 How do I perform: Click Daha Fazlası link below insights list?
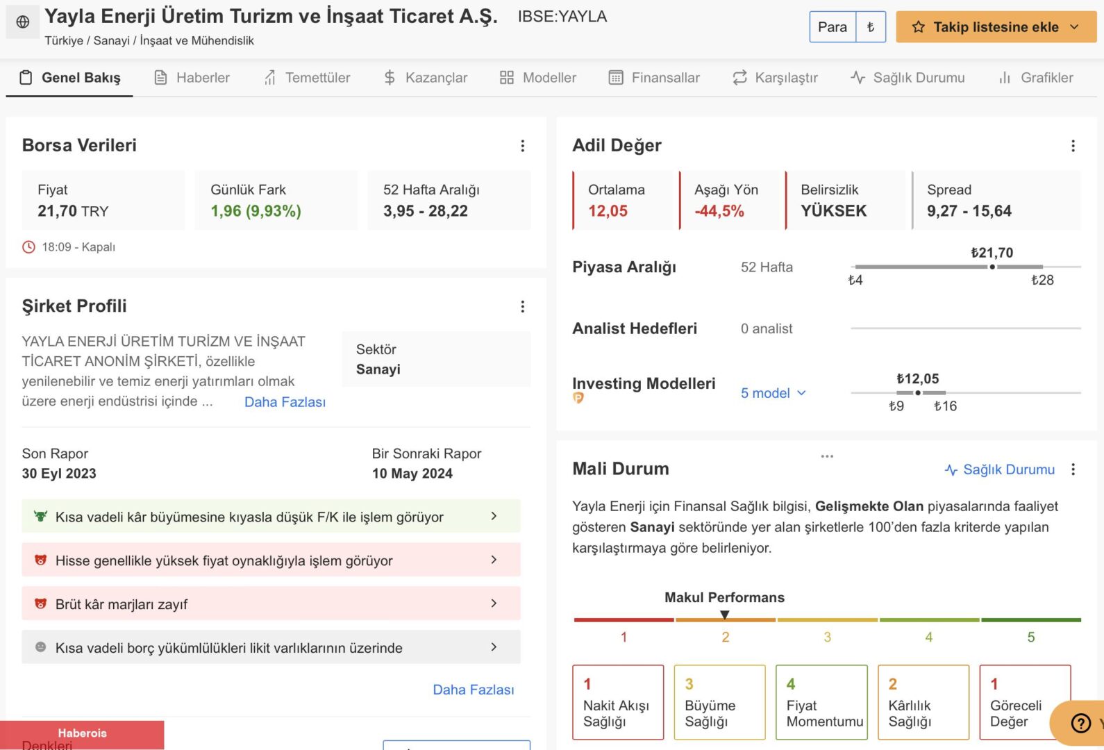[x=474, y=690]
